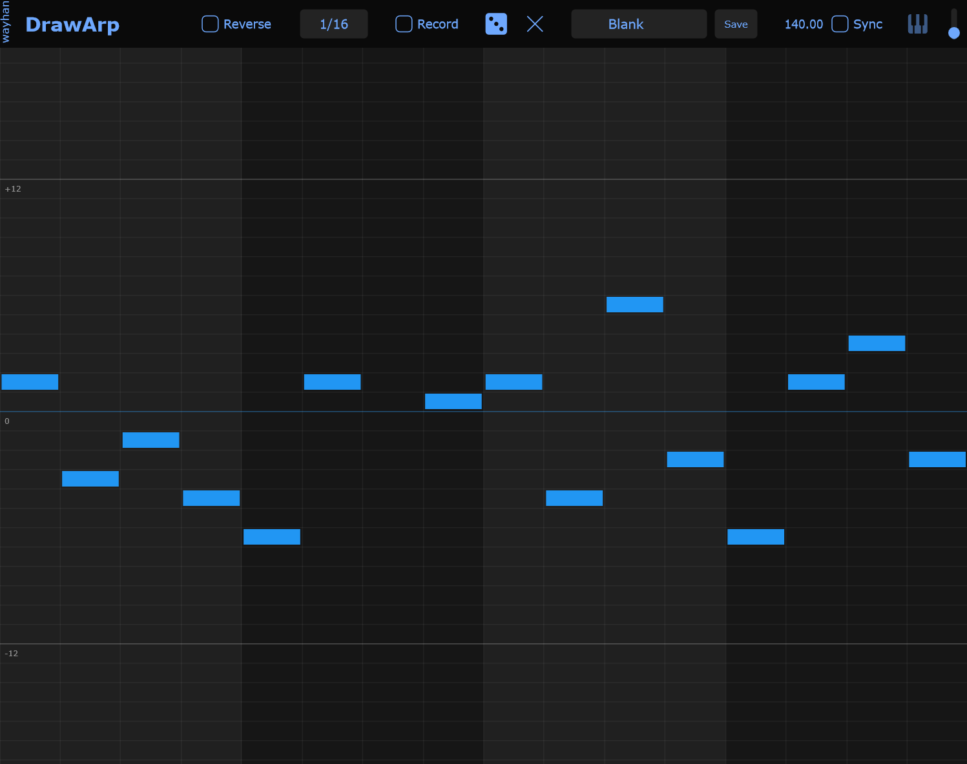Select the note block just above the zero line

453,401
